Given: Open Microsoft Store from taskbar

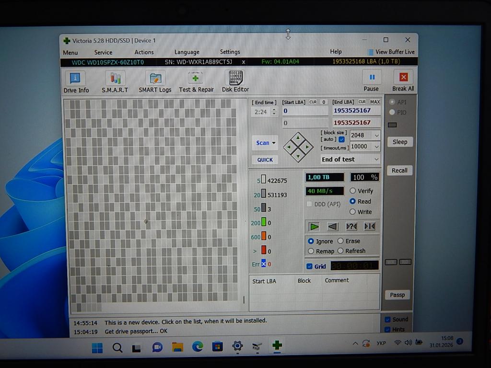Looking at the screenshot, I should (x=217, y=346).
